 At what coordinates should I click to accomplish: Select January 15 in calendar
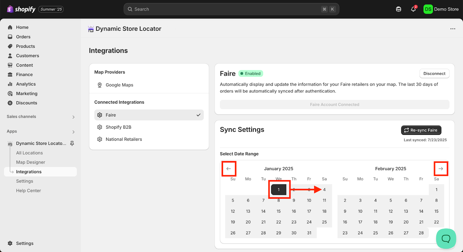tap(279, 211)
